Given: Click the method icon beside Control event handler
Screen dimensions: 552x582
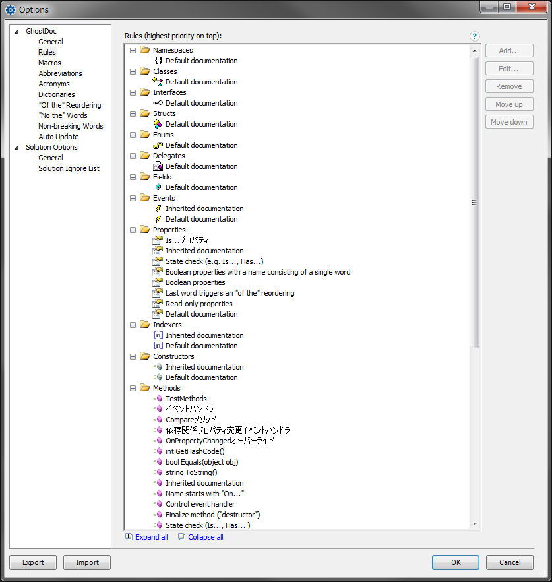Looking at the screenshot, I should pyautogui.click(x=158, y=504).
